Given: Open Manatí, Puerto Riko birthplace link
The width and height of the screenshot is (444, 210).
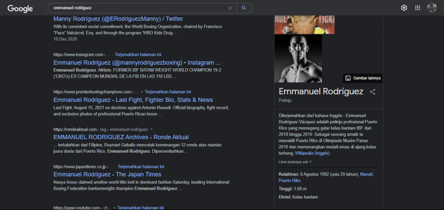Looking at the screenshot, I should pyautogui.click(x=326, y=177).
